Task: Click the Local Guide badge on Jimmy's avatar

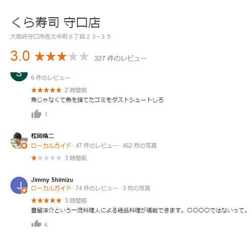Action: [x=24, y=191]
